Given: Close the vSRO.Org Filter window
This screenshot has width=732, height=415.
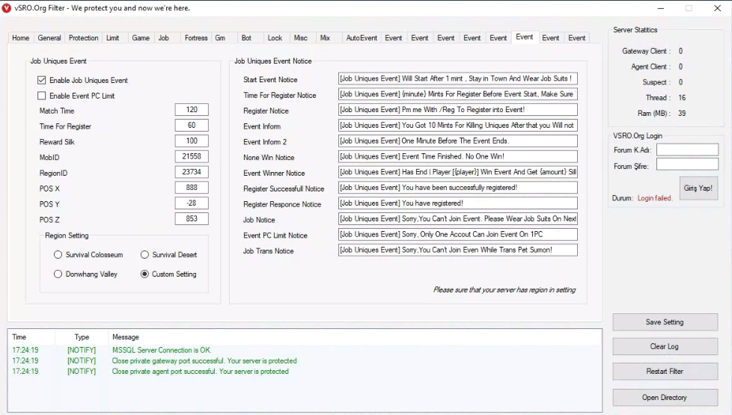Looking at the screenshot, I should pos(718,8).
